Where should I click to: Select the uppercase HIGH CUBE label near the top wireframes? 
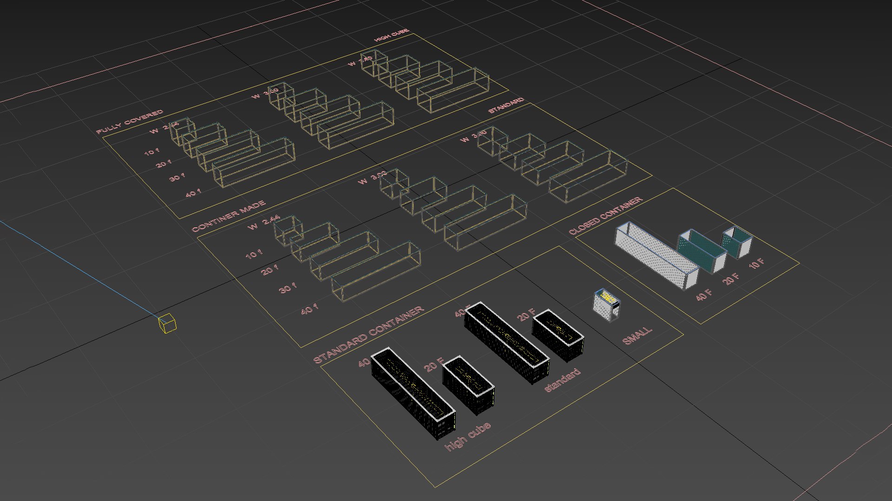(x=392, y=36)
